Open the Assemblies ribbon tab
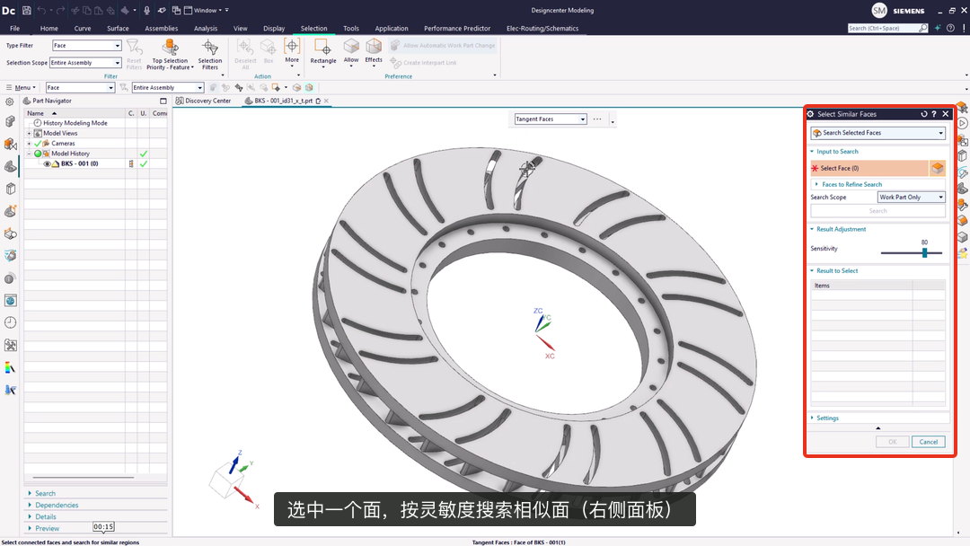This screenshot has width=970, height=546. 161,29
